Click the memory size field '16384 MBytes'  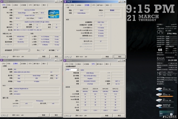coord(81,13)
